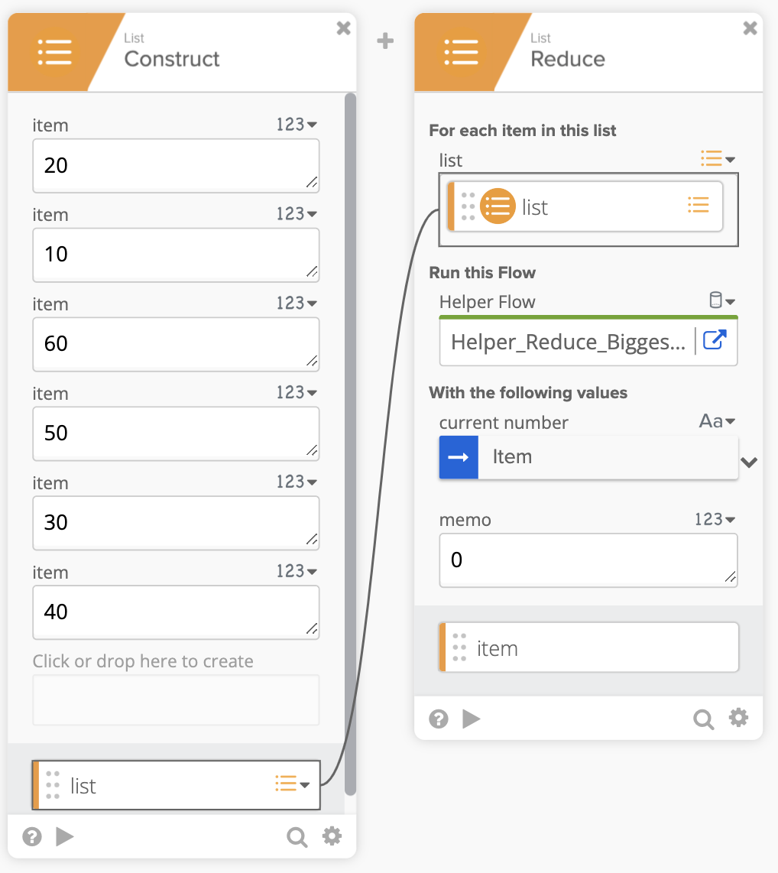Image resolution: width=778 pixels, height=873 pixels.
Task: Click the Construct card list icon header
Action: pos(54,51)
